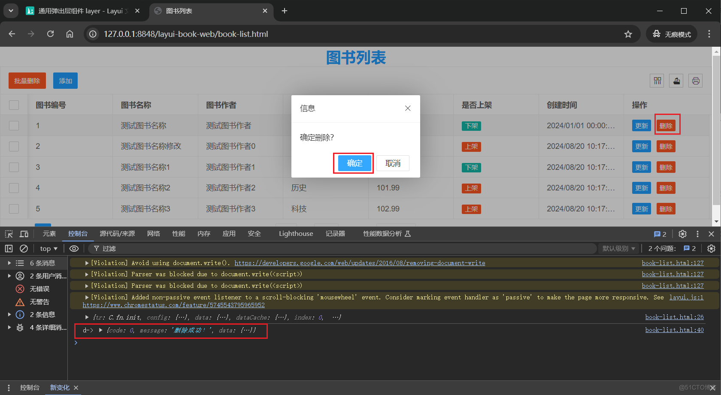Image resolution: width=721 pixels, height=395 pixels.
Task: Switch to DevTools 网络 tab
Action: (153, 234)
